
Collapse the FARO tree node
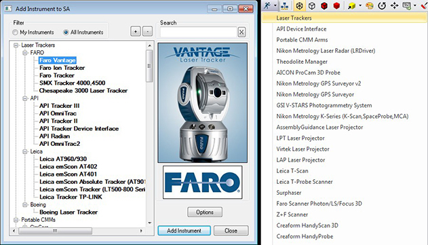point(25,53)
